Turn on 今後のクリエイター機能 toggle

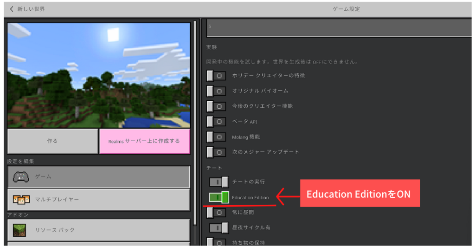tap(216, 106)
